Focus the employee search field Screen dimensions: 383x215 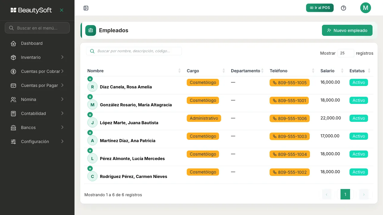point(134,51)
